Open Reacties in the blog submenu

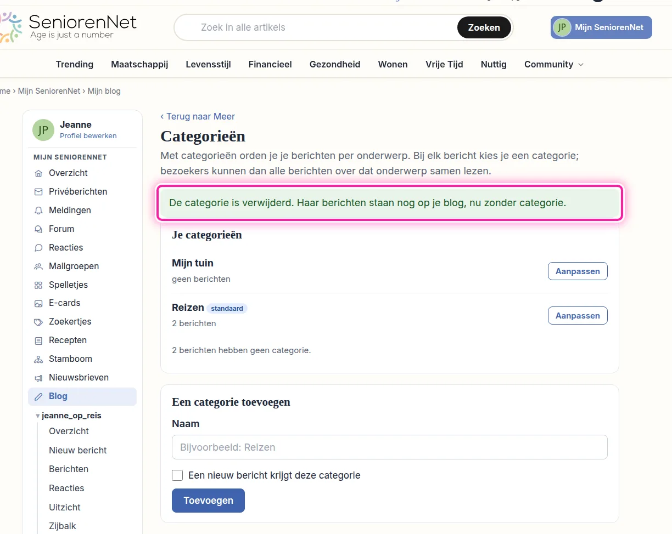point(66,488)
